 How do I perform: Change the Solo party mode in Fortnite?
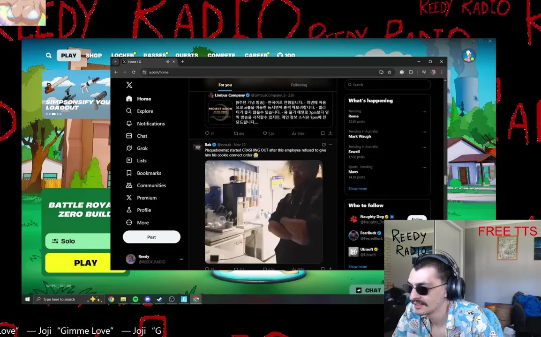coord(78,241)
